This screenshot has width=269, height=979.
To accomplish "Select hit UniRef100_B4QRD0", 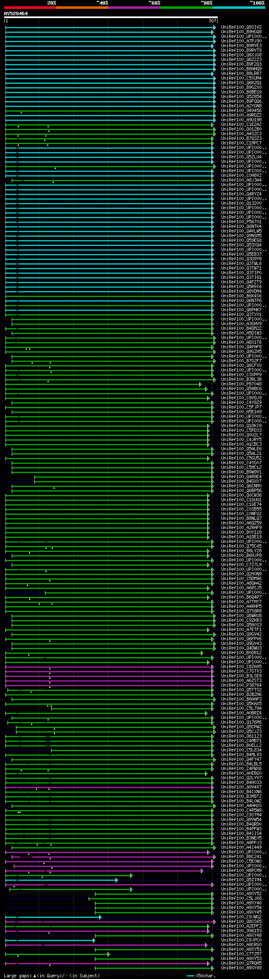I will coord(241,824).
